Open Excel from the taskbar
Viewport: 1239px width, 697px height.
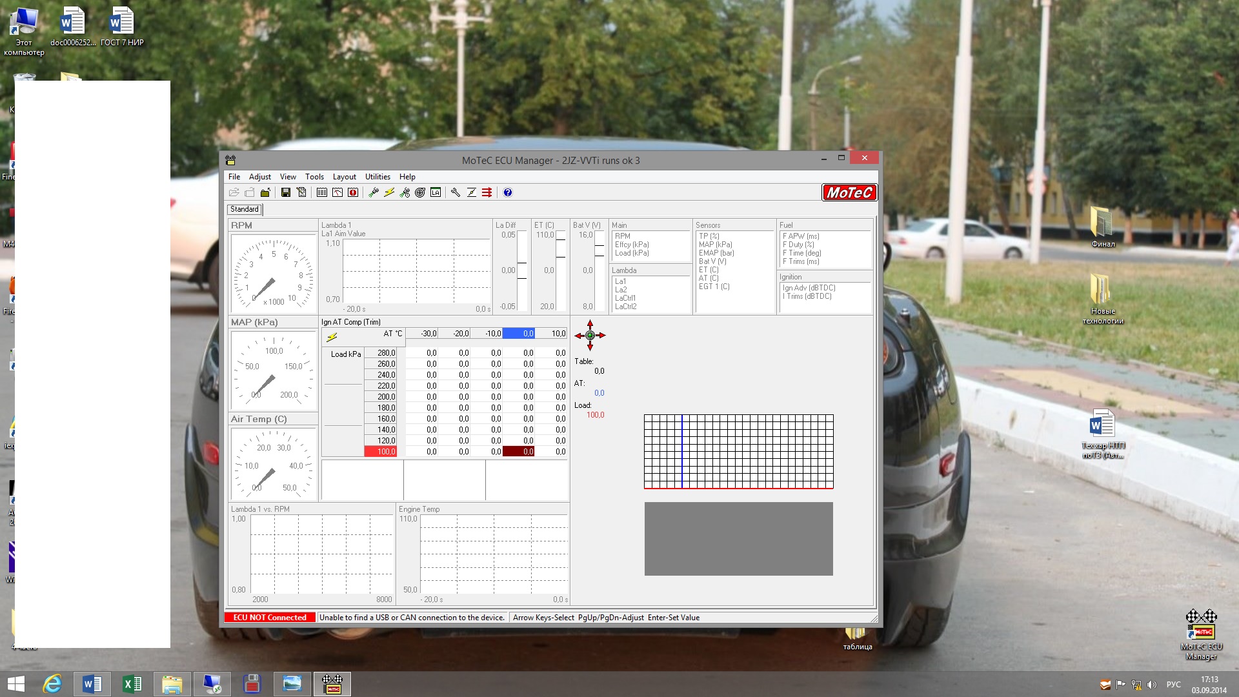point(132,683)
